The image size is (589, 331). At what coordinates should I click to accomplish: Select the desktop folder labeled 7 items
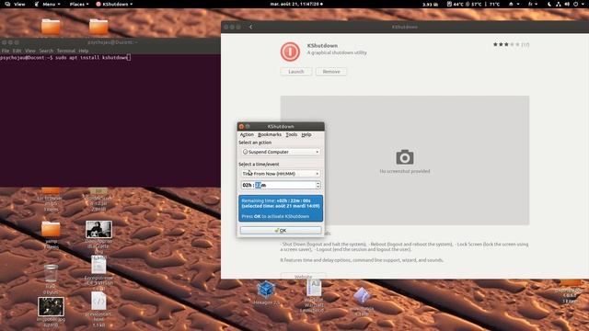click(51, 229)
